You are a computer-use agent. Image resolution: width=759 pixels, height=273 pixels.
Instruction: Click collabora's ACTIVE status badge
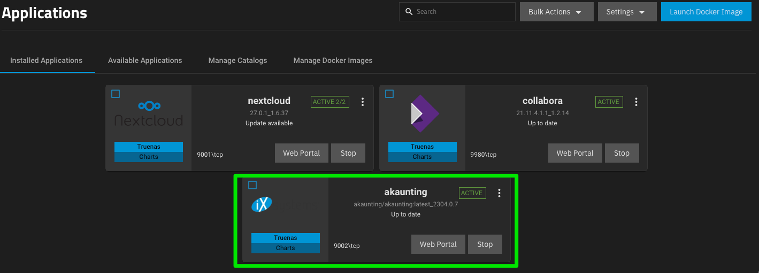(x=609, y=102)
